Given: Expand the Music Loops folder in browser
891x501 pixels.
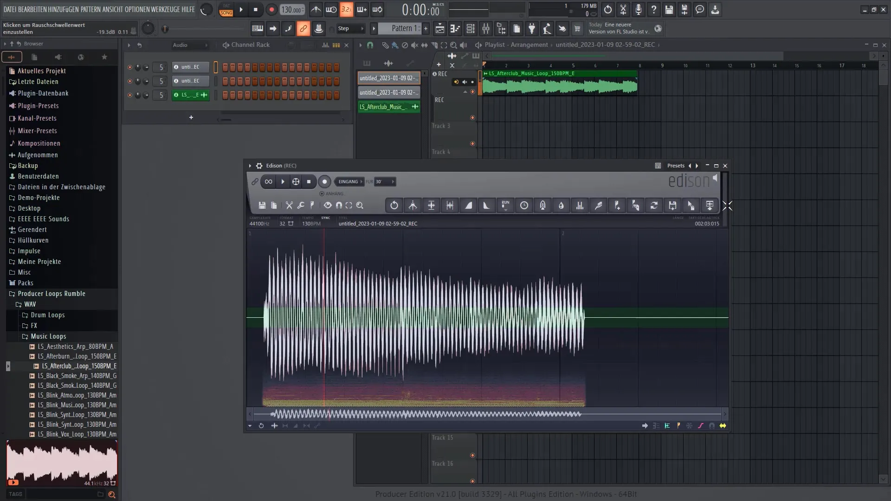Looking at the screenshot, I should click(48, 336).
